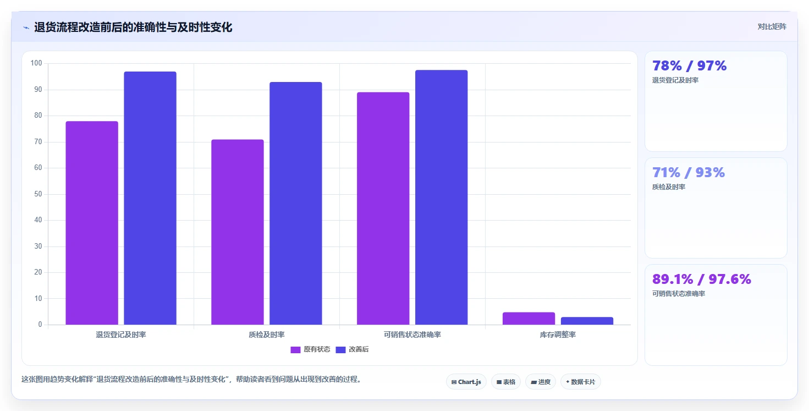Click the 改善后 bar for 库存调整率
This screenshot has height=411, width=809.
point(587,321)
